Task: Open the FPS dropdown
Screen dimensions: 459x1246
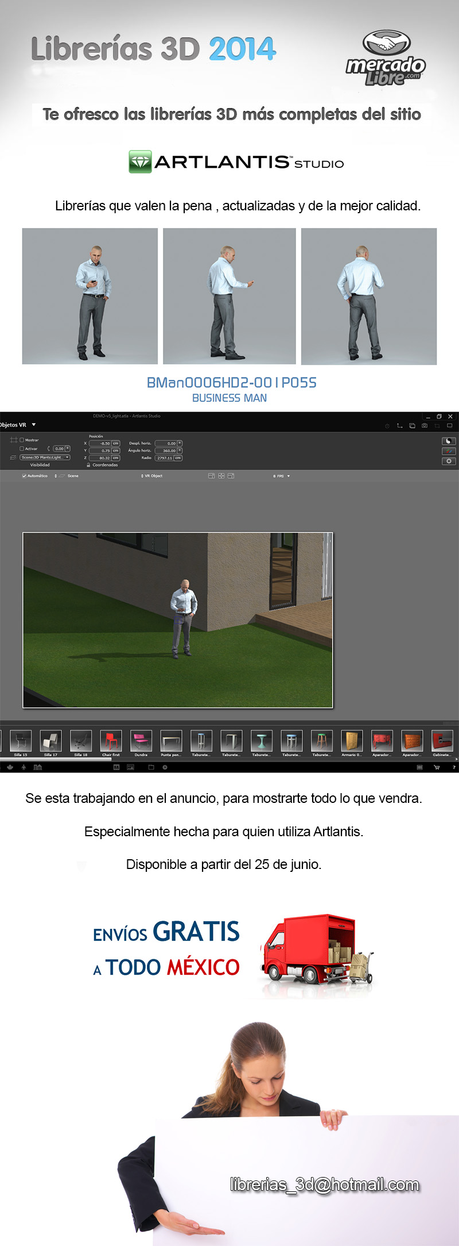Action: (289, 476)
